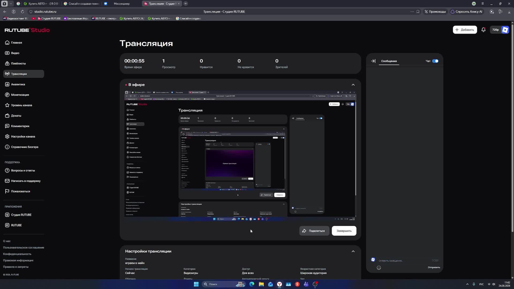
Task: Go back with the browser back arrow
Action: click(5, 12)
